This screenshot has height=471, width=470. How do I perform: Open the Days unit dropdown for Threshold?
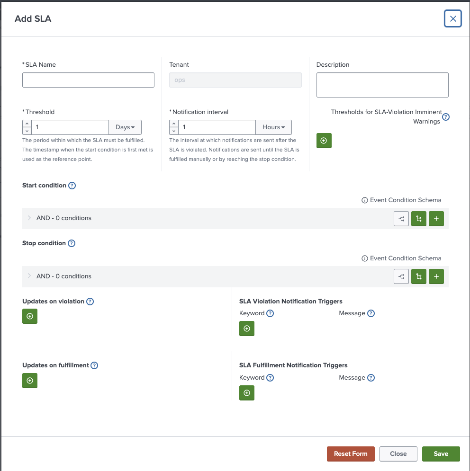click(125, 127)
